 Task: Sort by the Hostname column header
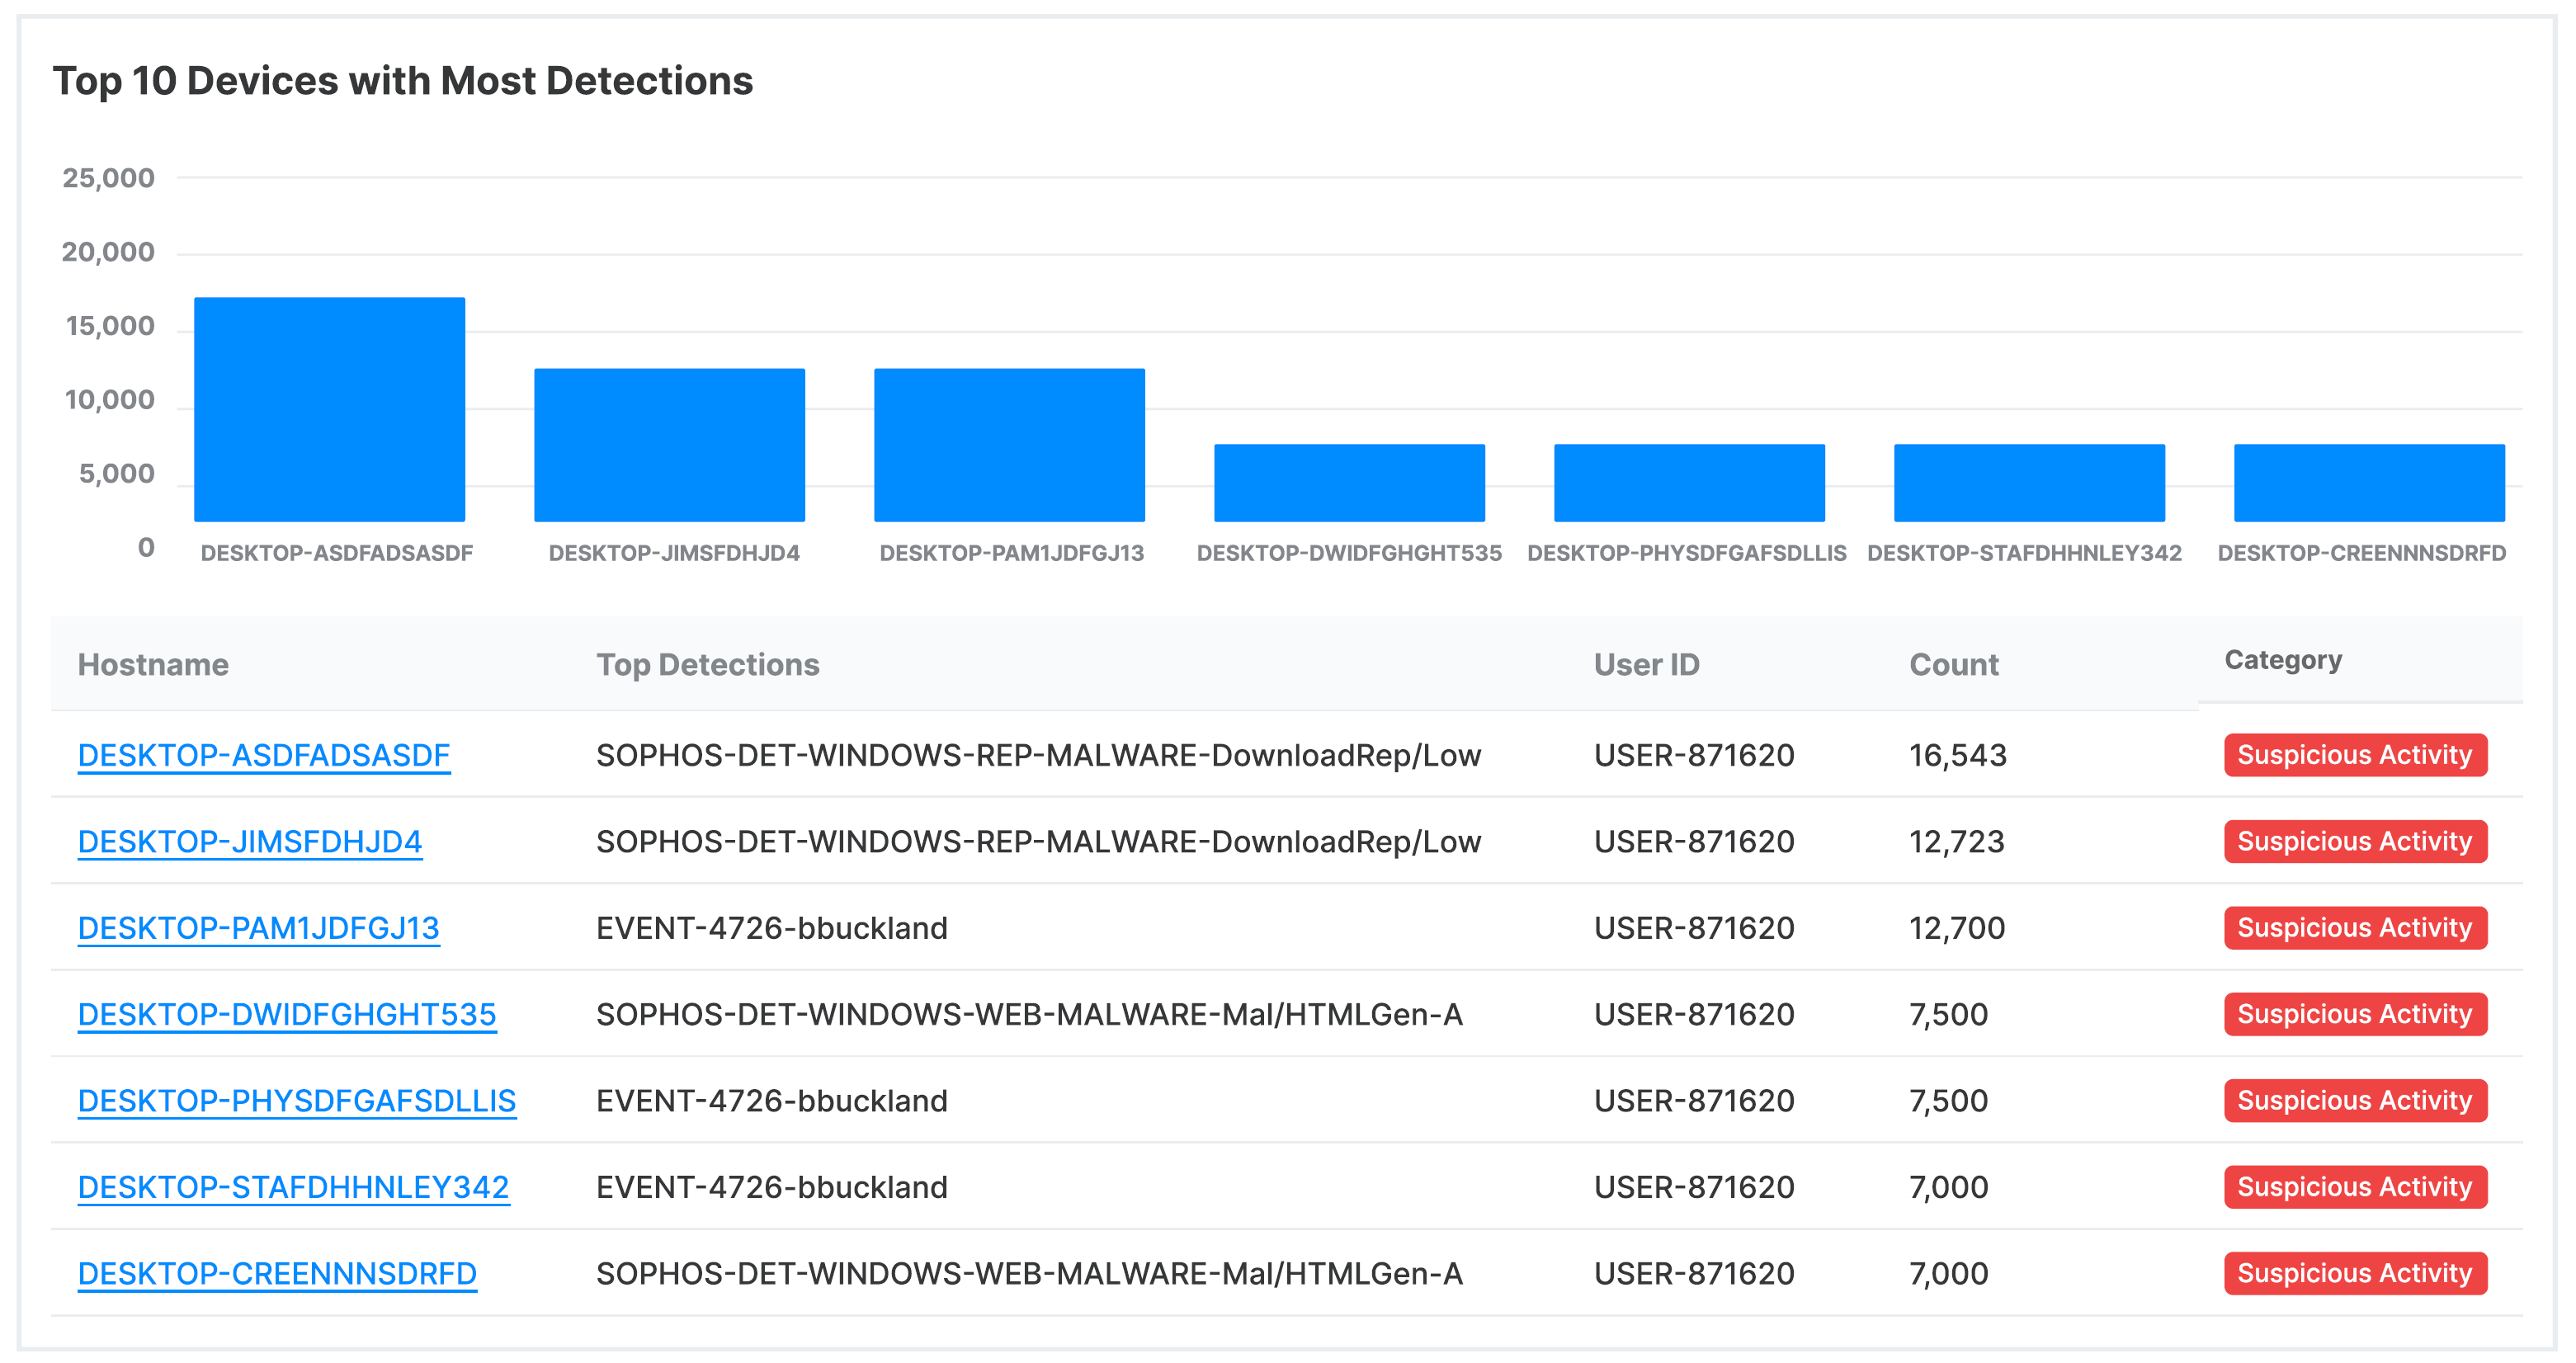(153, 665)
